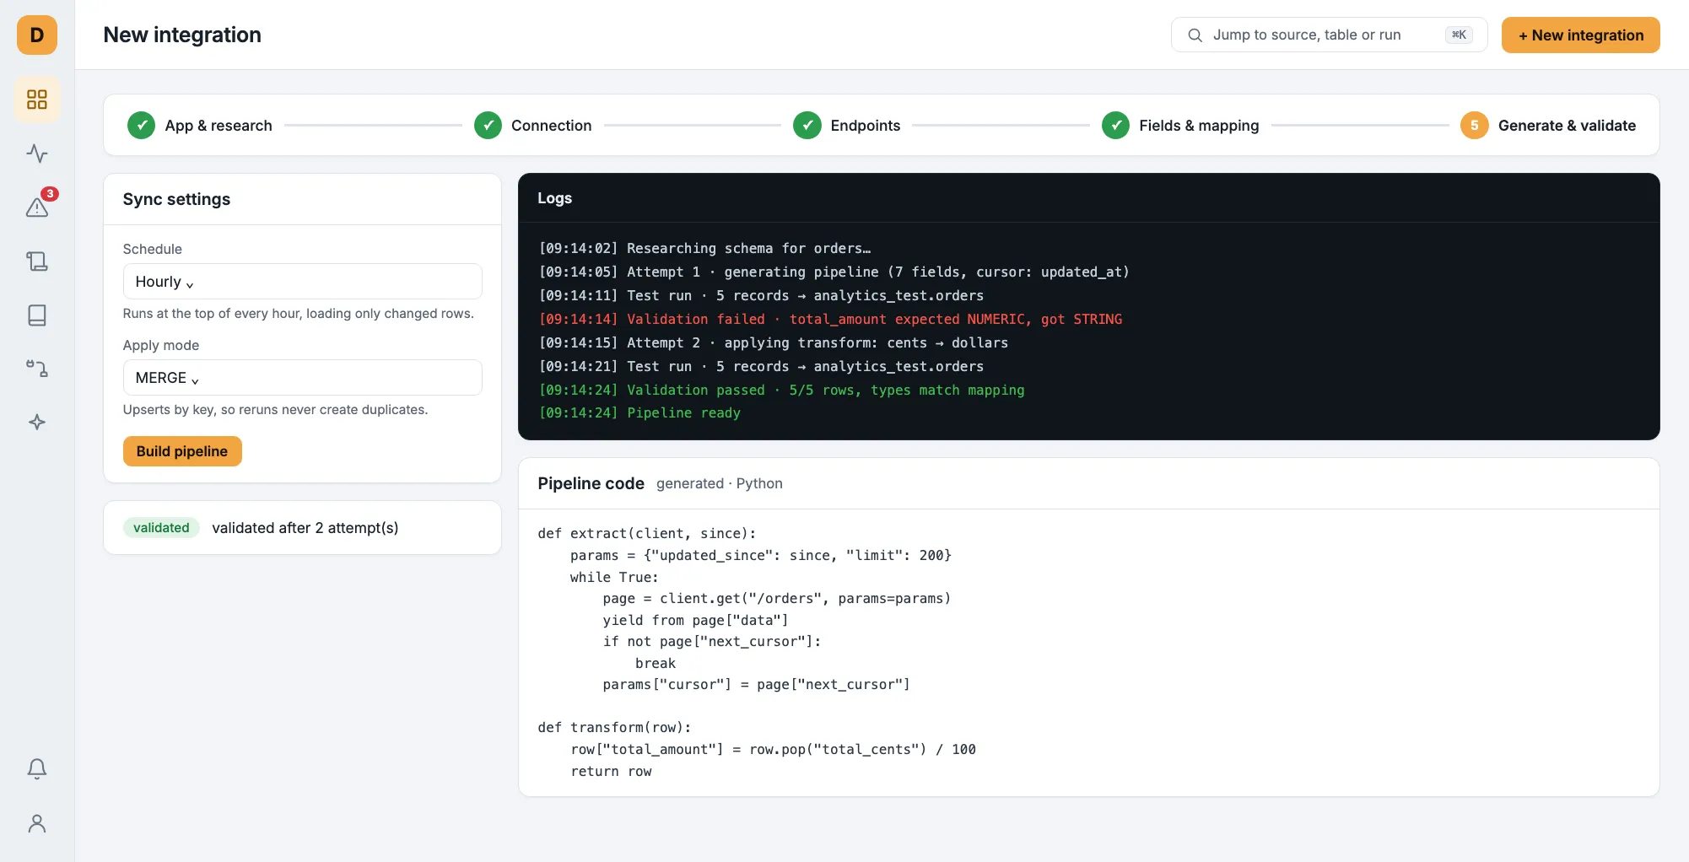Click the 09:14:21 Test run log line

(x=761, y=366)
